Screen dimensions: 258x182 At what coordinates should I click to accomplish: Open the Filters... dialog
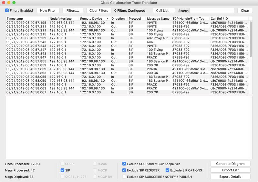click(73, 11)
